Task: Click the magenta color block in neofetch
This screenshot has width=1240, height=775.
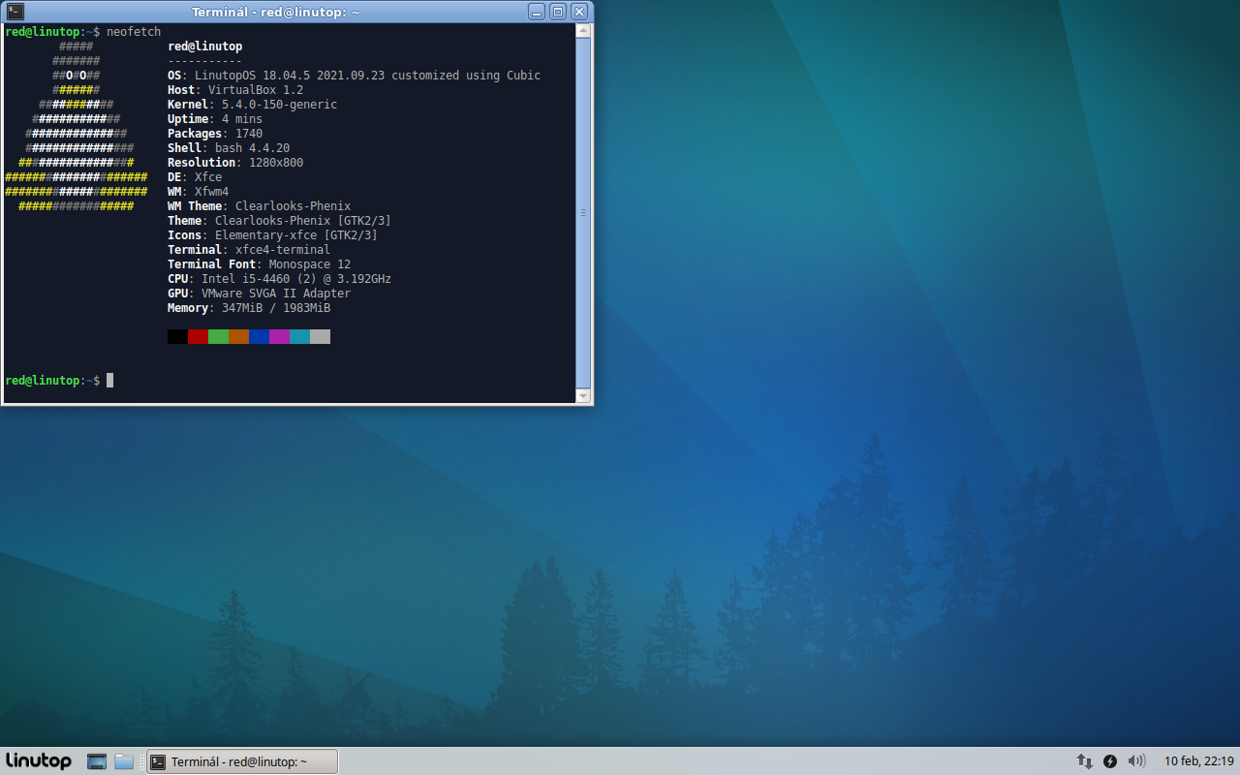Action: [279, 336]
